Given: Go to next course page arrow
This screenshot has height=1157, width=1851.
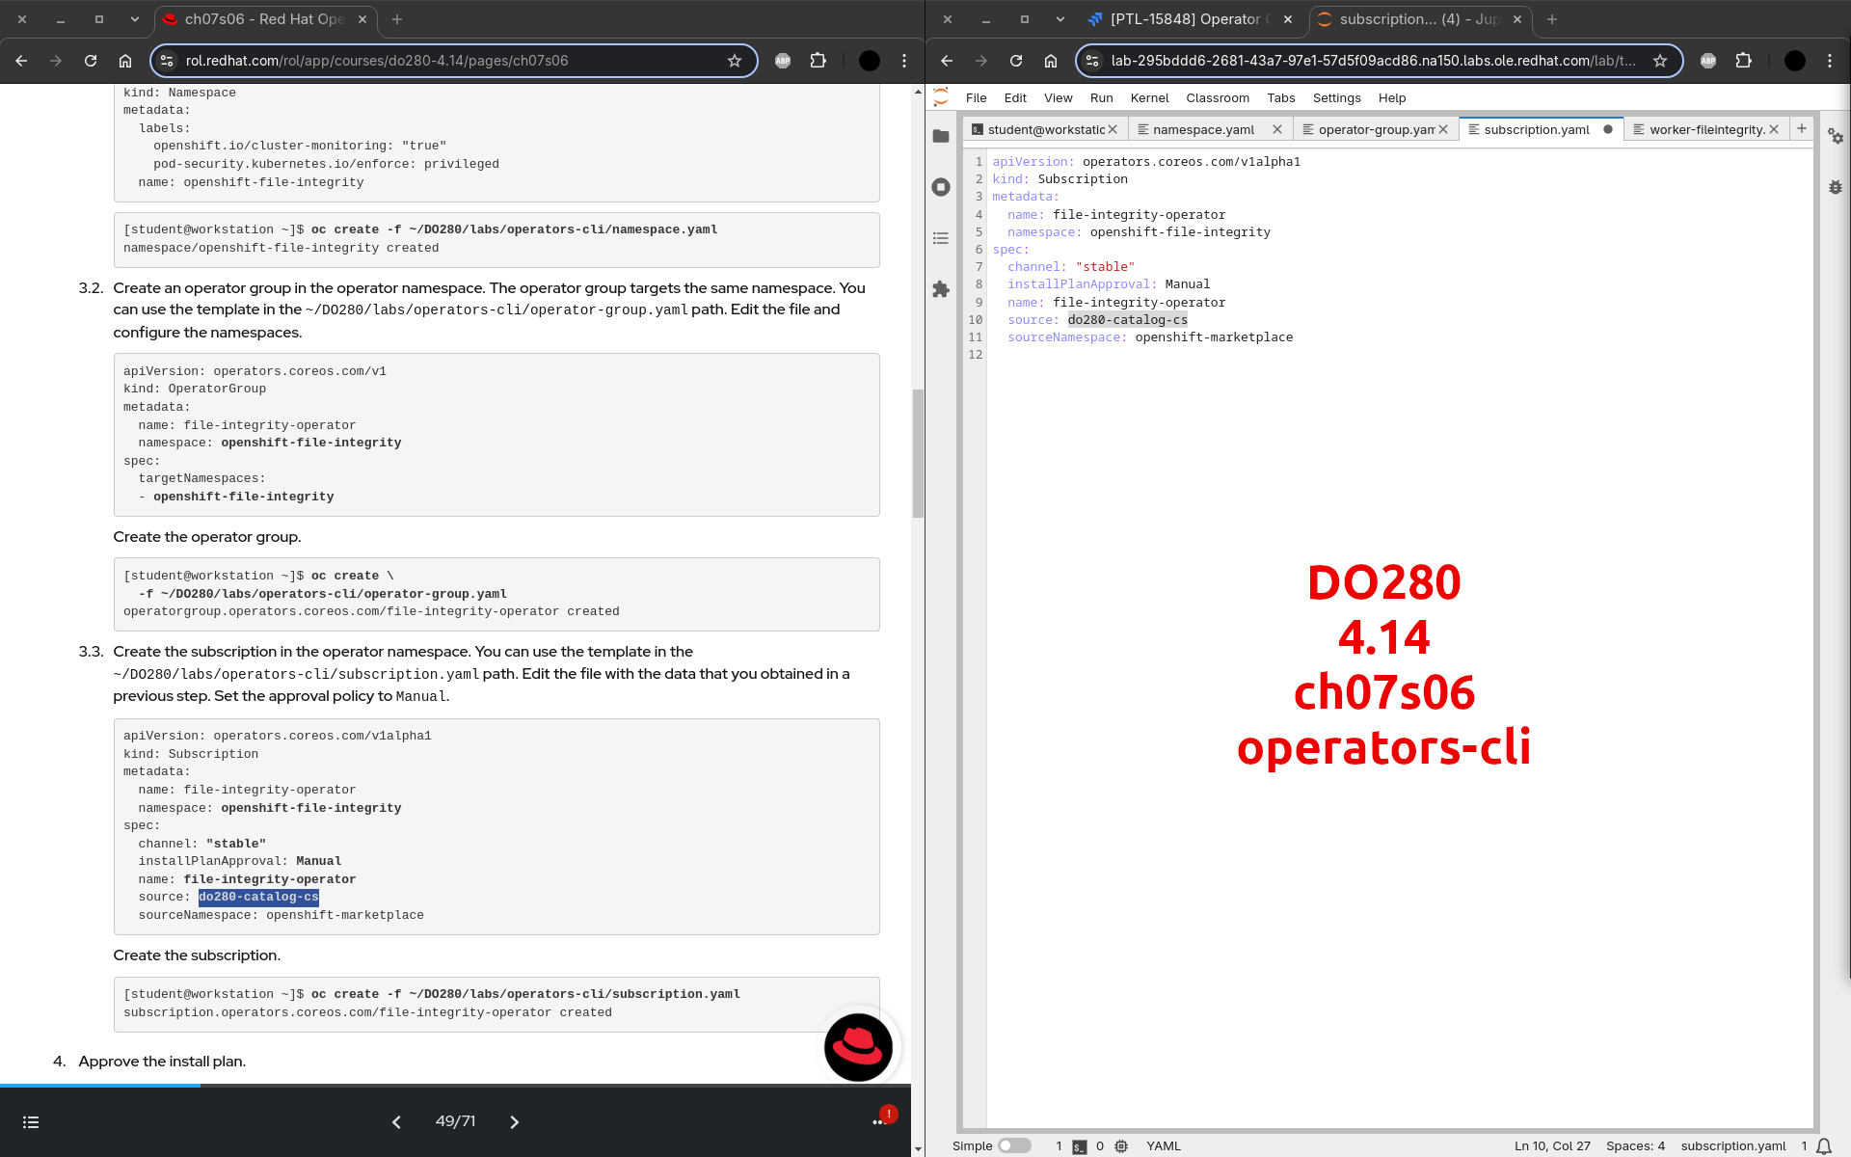Looking at the screenshot, I should point(514,1122).
